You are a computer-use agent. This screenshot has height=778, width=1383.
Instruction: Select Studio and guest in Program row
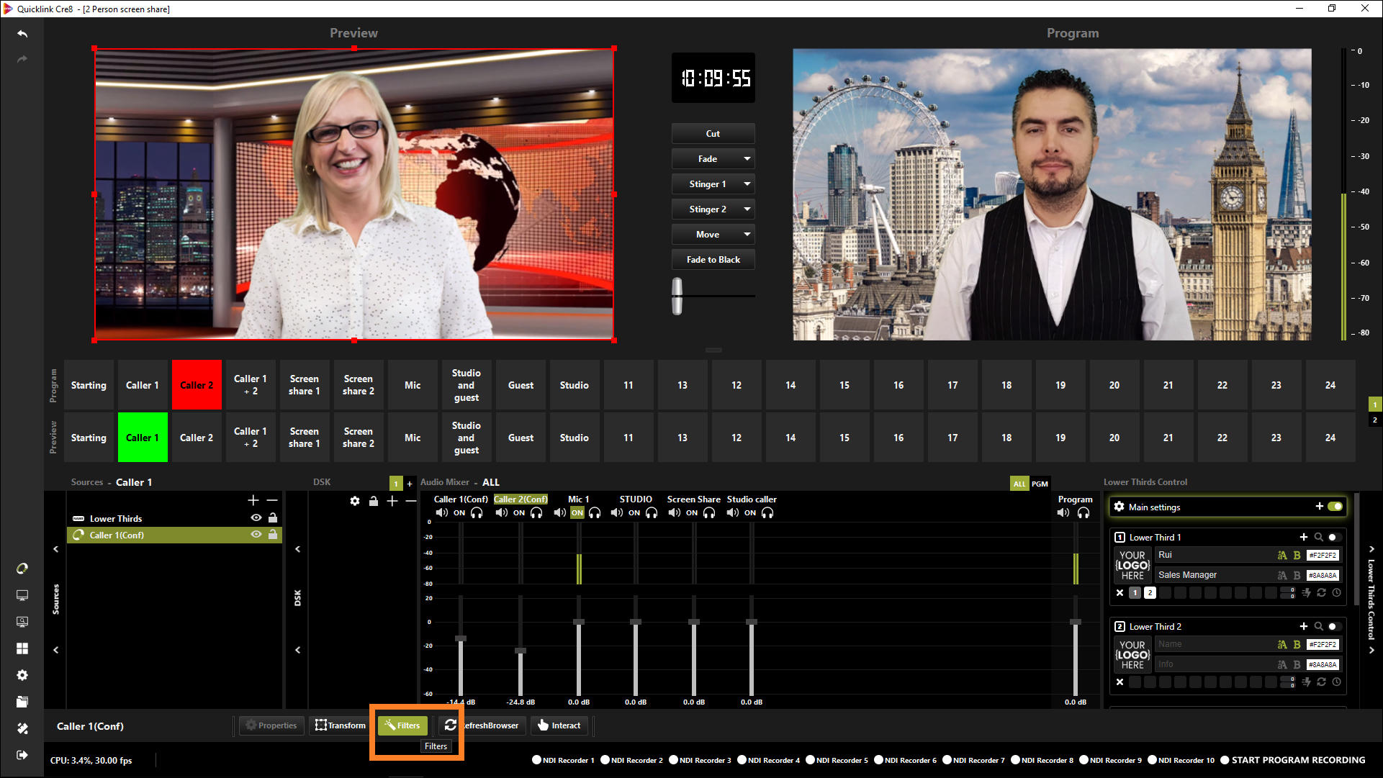coord(467,385)
